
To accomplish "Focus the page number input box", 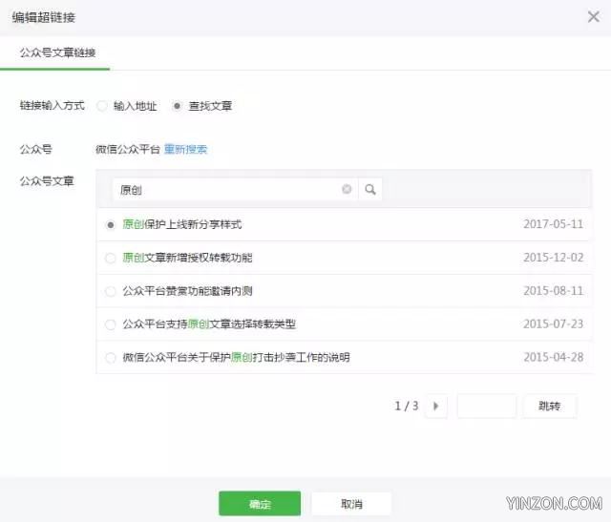I will [486, 406].
